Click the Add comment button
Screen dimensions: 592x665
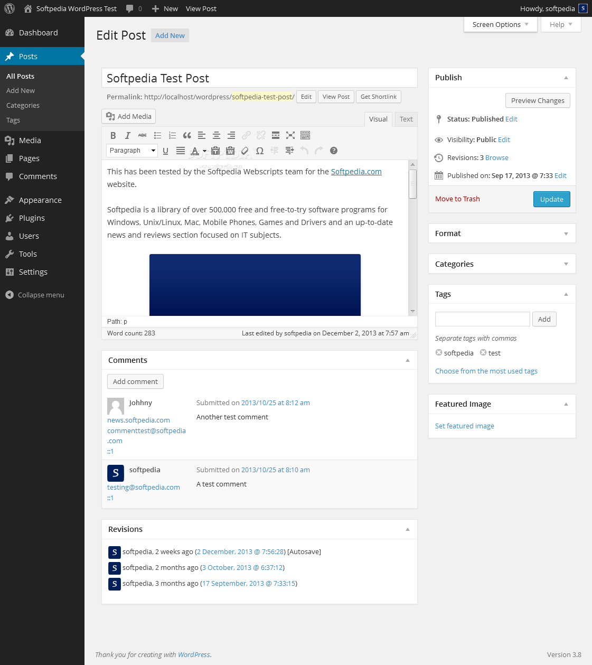coord(135,381)
